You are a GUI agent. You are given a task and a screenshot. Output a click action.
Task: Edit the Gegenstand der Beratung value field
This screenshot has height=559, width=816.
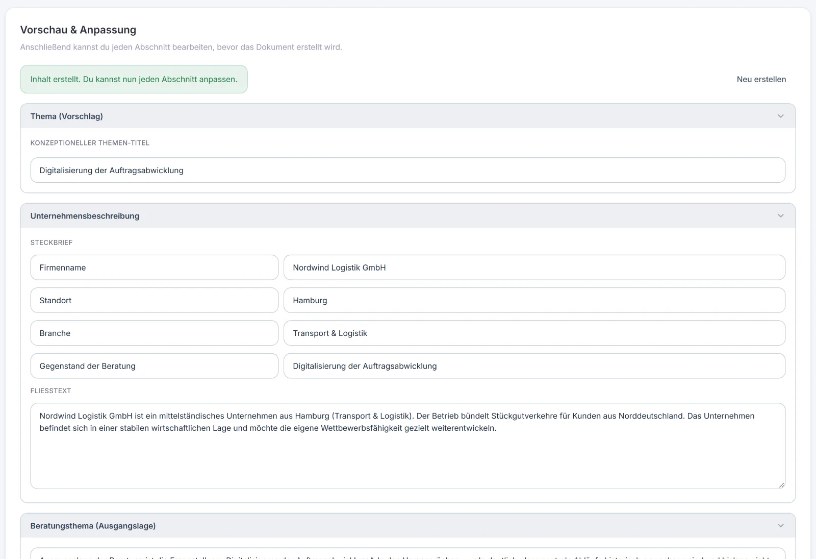click(x=534, y=366)
